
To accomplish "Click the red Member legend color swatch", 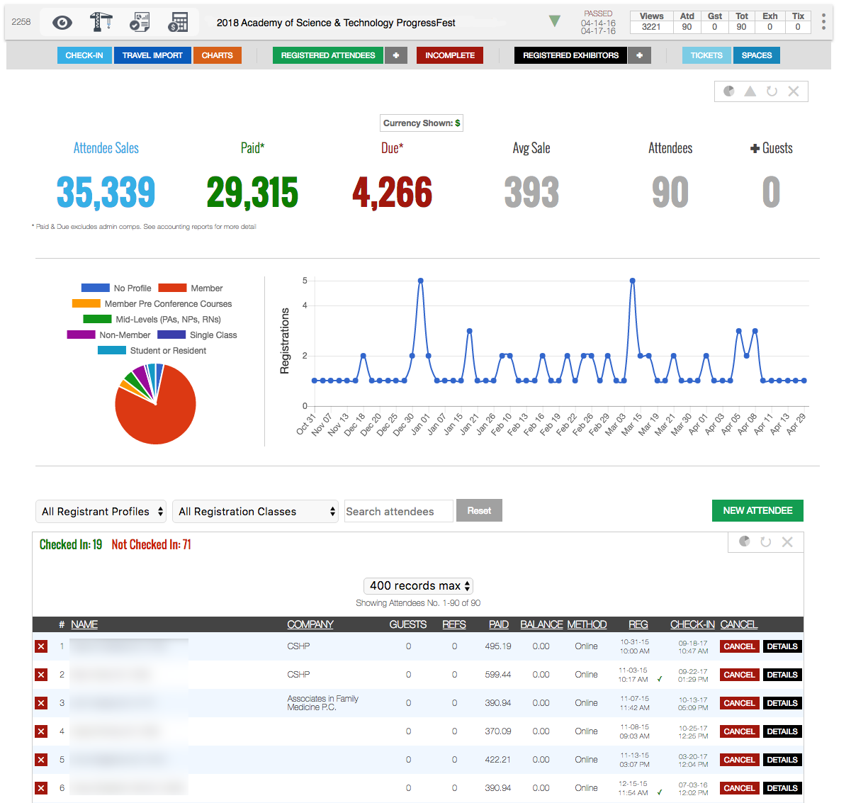I will pyautogui.click(x=172, y=288).
